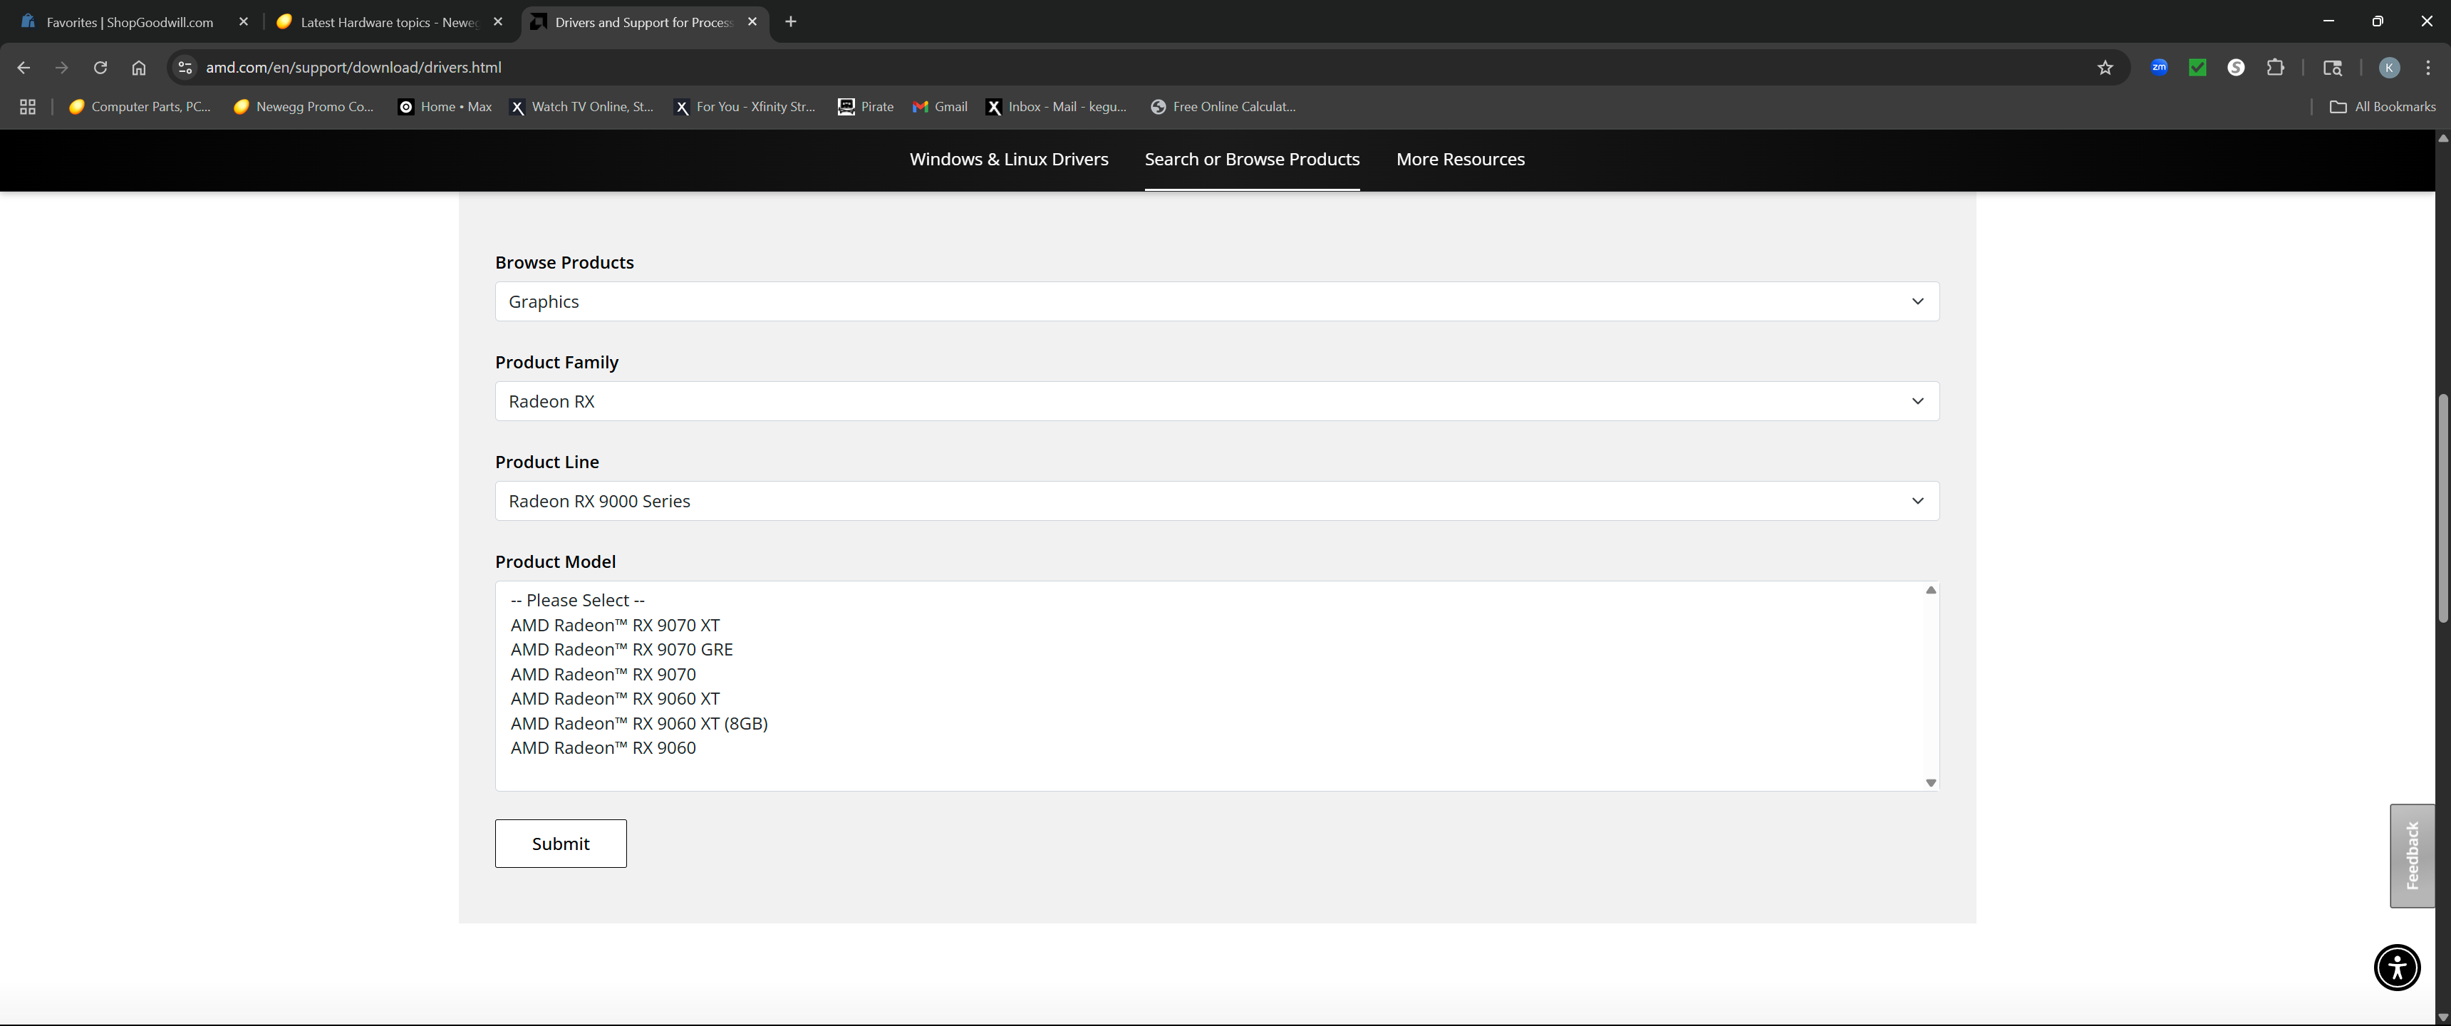Open Newegg Promo Co... bookmark

(304, 107)
